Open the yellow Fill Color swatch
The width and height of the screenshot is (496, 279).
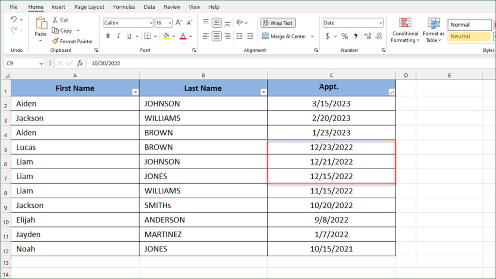[167, 36]
